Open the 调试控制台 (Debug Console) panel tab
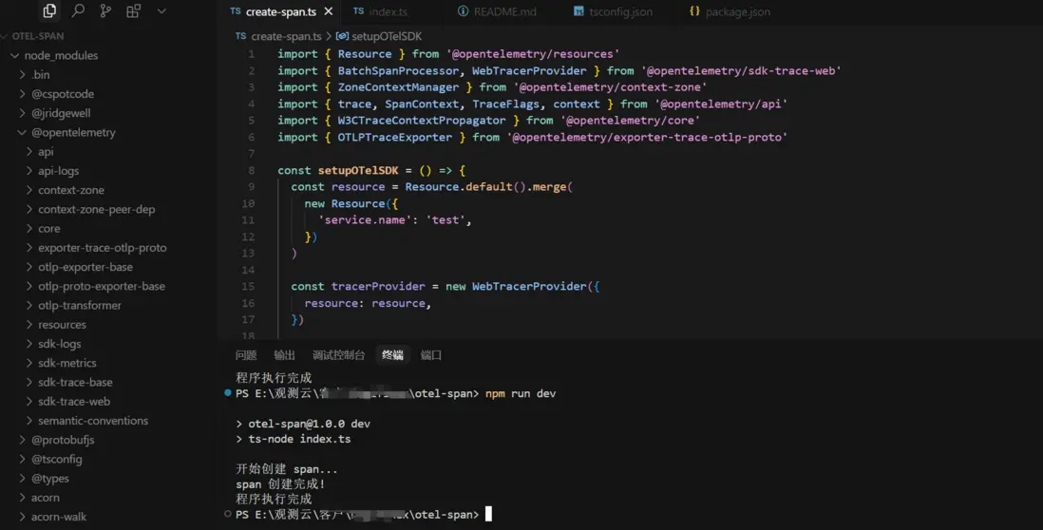This screenshot has width=1043, height=530. 338,355
